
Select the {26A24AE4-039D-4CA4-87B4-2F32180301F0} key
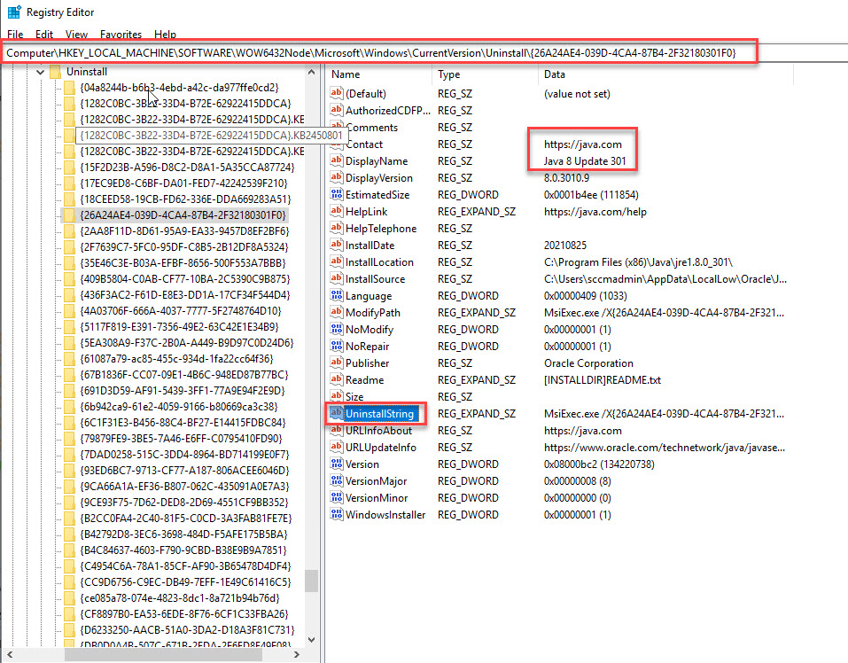[x=184, y=214]
